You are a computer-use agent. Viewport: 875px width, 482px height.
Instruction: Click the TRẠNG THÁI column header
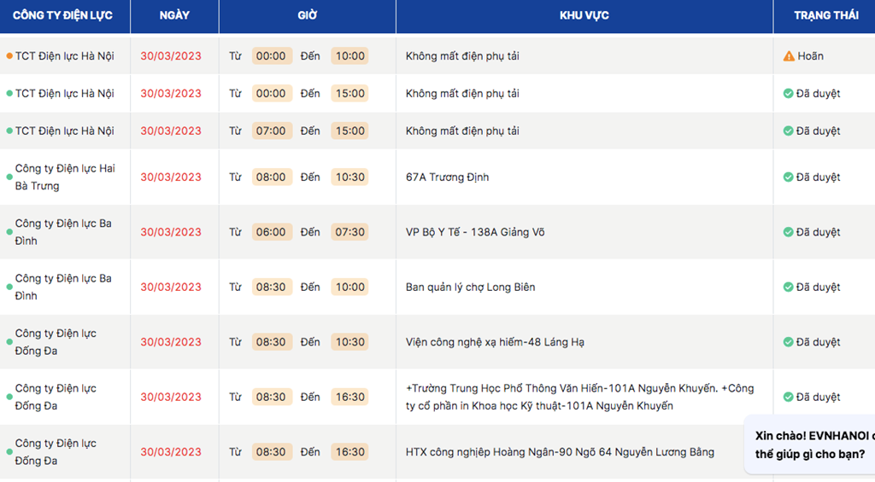click(x=825, y=15)
